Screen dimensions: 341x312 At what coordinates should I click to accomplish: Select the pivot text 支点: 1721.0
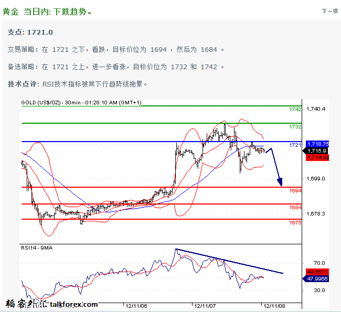pos(30,32)
